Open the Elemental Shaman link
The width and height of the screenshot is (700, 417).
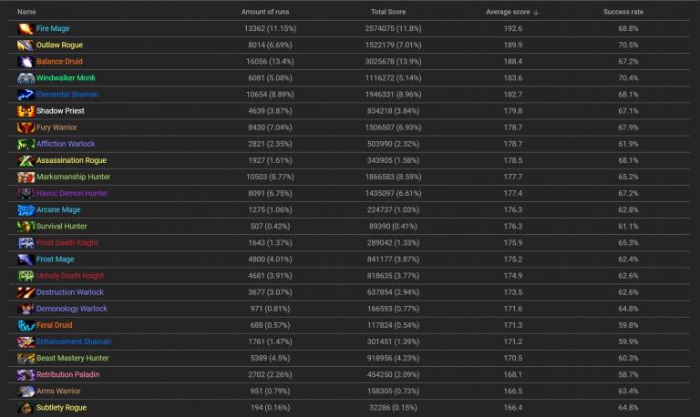click(67, 95)
